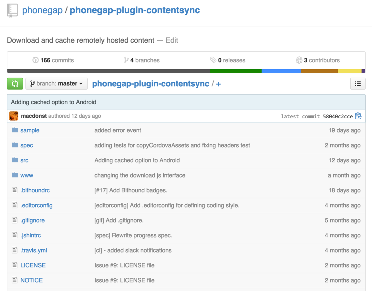Open the phonegap-plugin-contentsync title link

tap(135, 10)
